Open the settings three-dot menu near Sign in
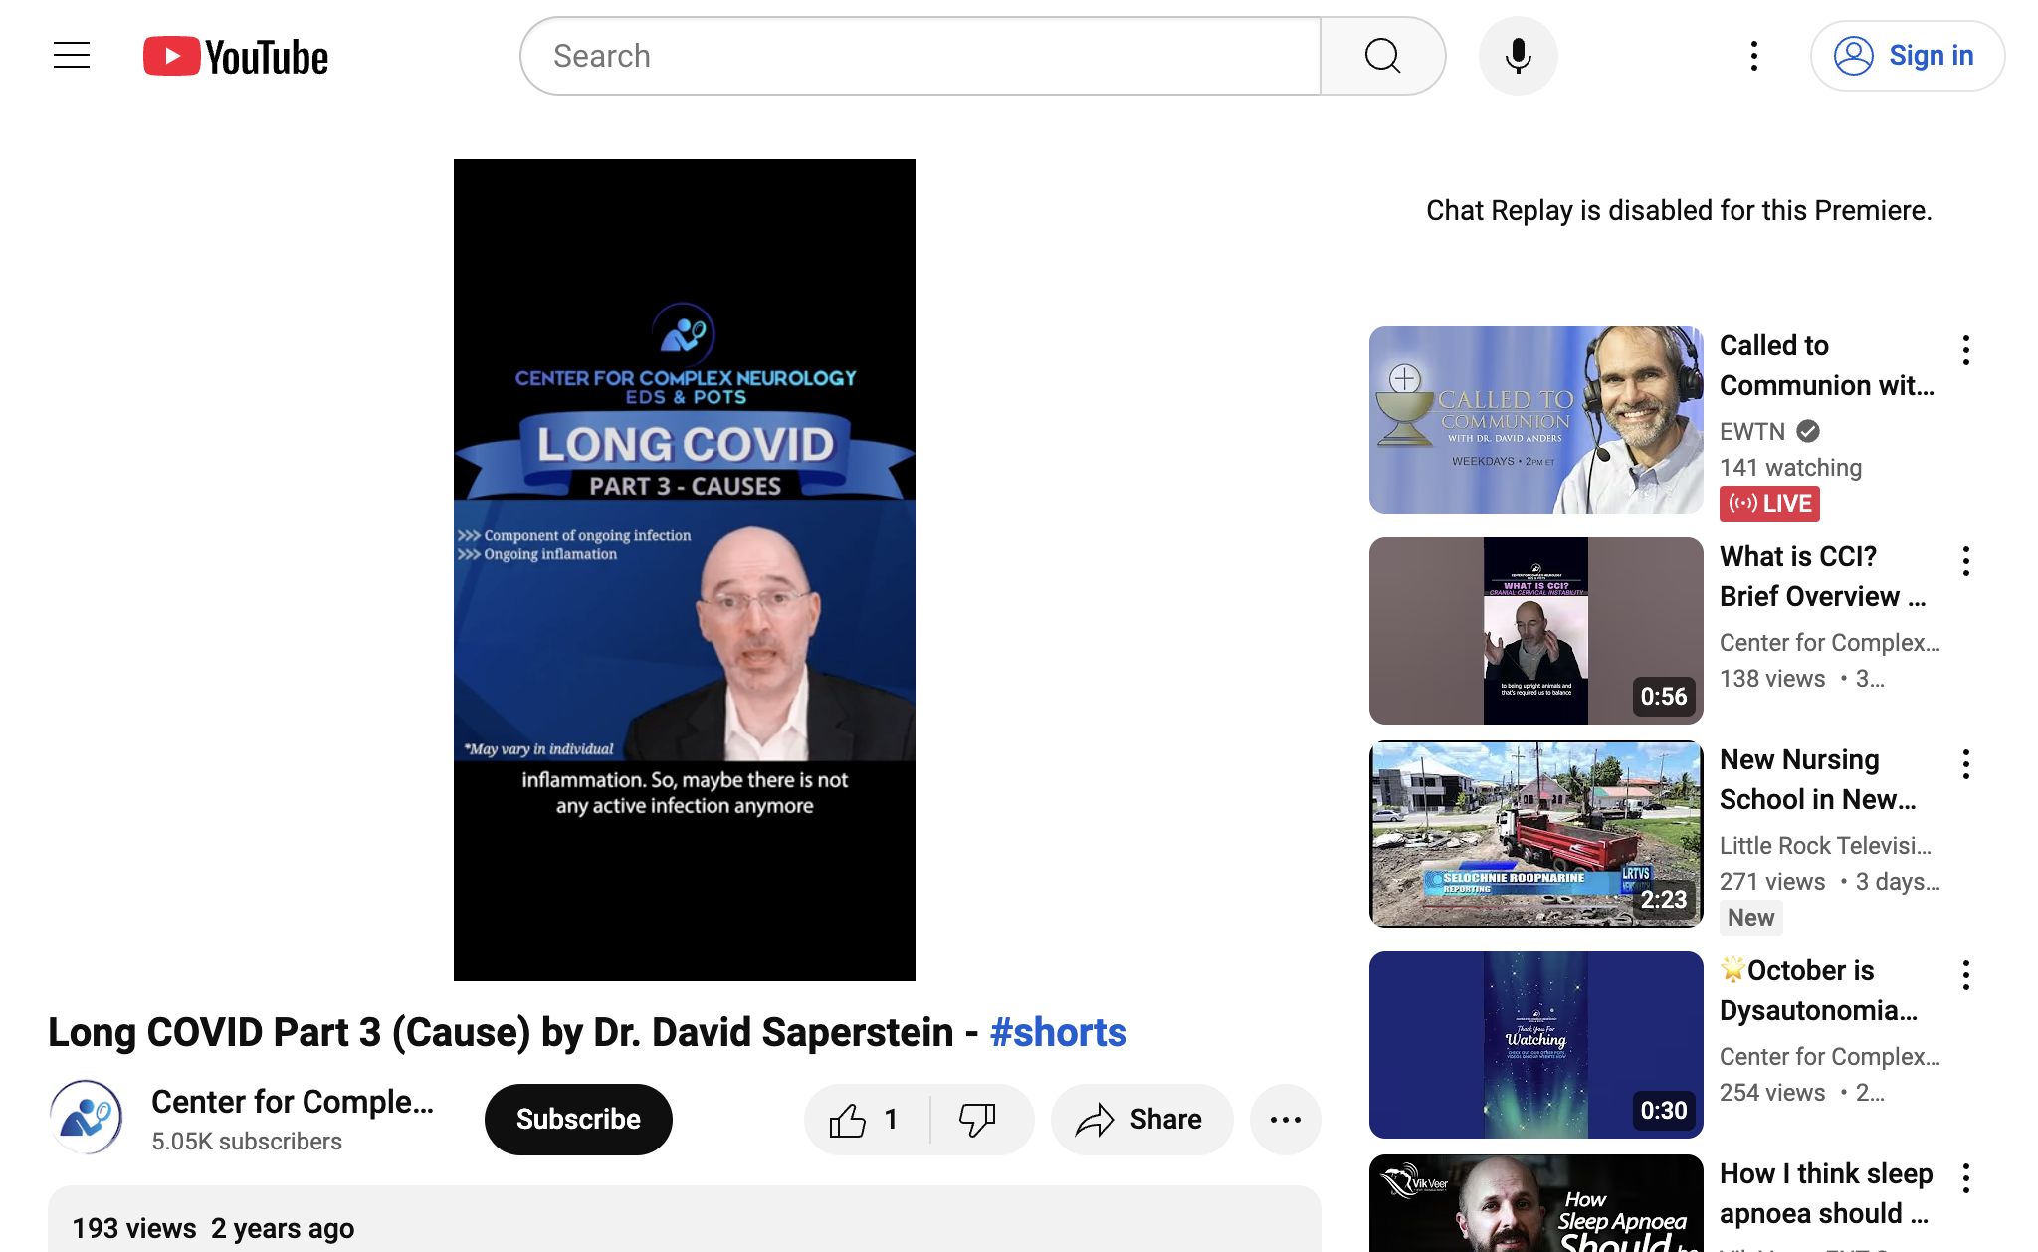Image resolution: width=2038 pixels, height=1252 pixels. pyautogui.click(x=1754, y=56)
